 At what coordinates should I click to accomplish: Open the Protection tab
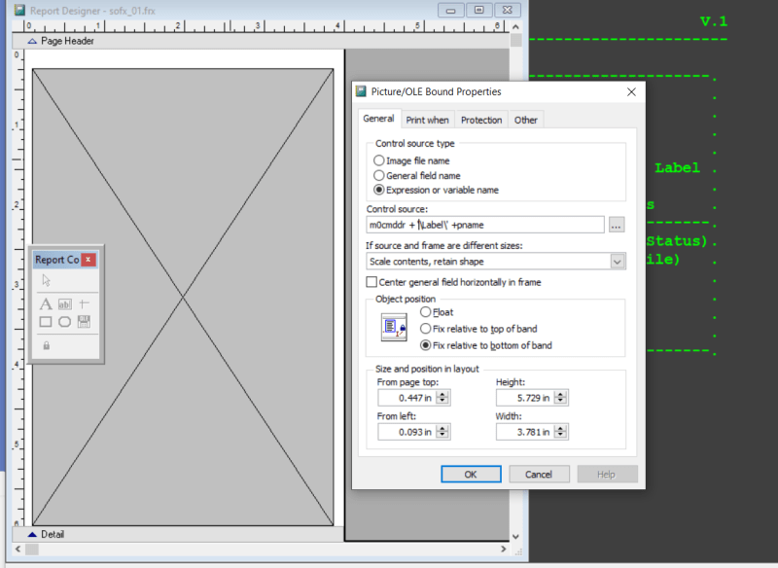pos(480,119)
